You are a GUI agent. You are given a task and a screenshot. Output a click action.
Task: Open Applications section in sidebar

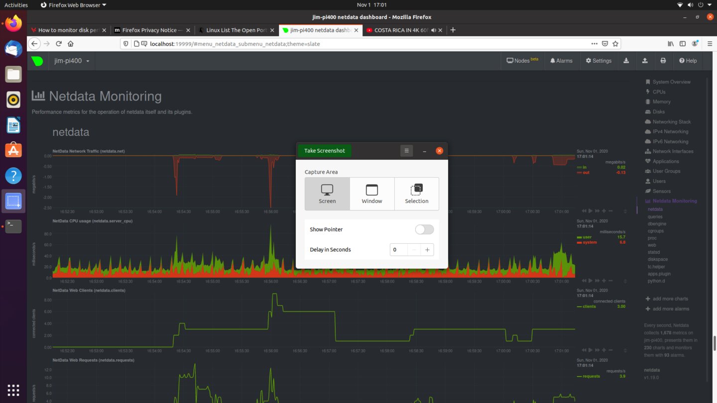point(662,161)
